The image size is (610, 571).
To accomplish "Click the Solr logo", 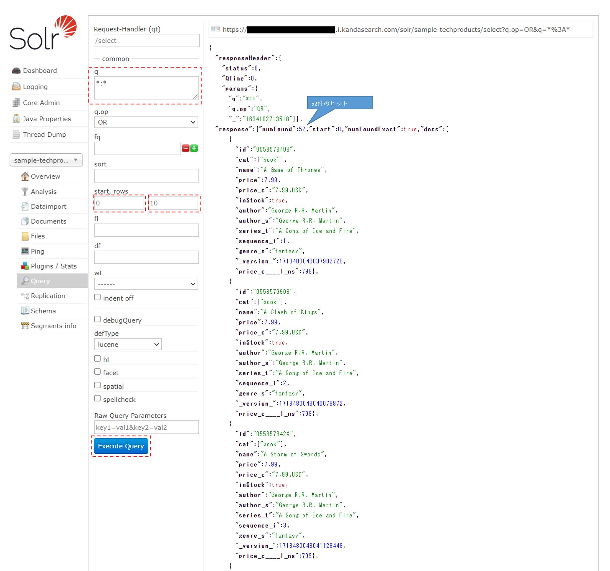I will click(x=43, y=33).
